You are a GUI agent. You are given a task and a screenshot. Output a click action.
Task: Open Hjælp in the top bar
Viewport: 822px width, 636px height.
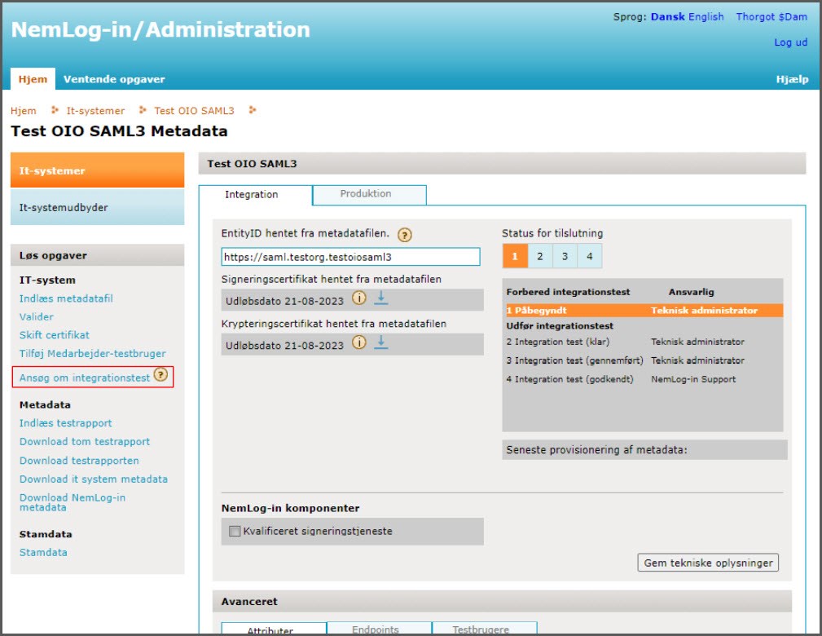[792, 79]
